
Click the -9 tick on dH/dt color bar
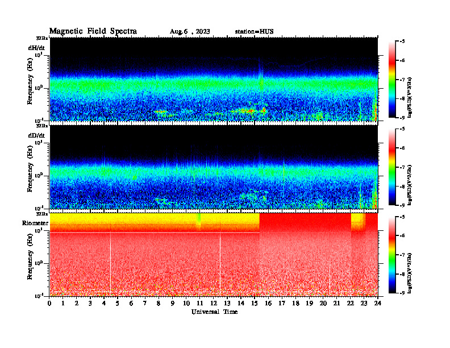pyautogui.click(x=402, y=118)
